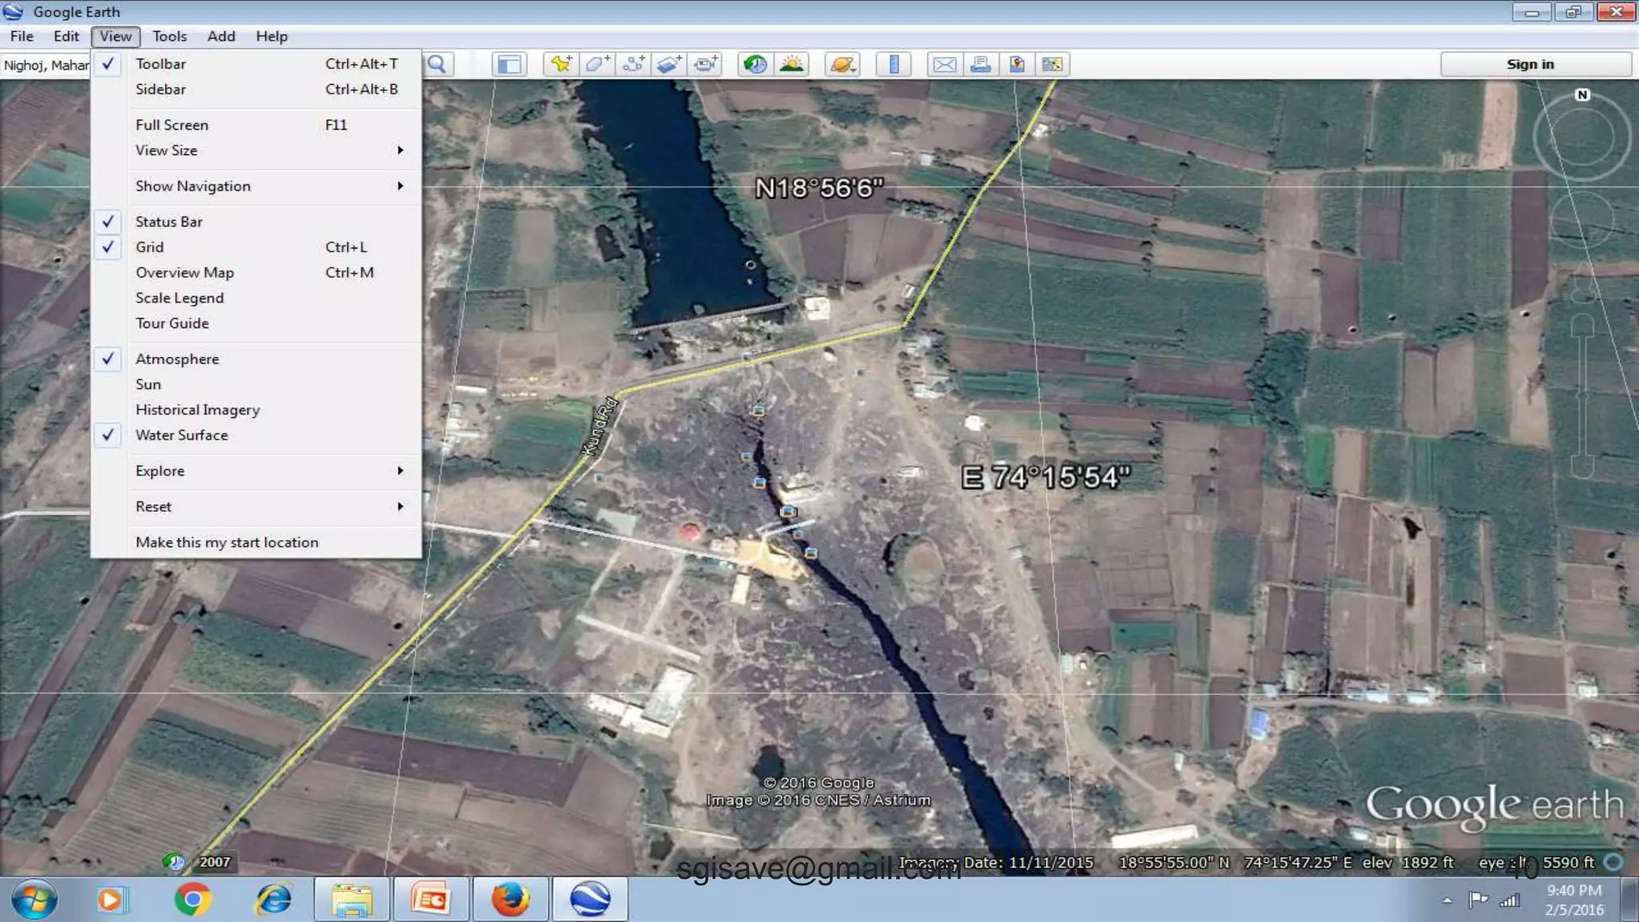This screenshot has height=922, width=1639.
Task: Click the Record a Tour camera icon
Action: click(706, 64)
